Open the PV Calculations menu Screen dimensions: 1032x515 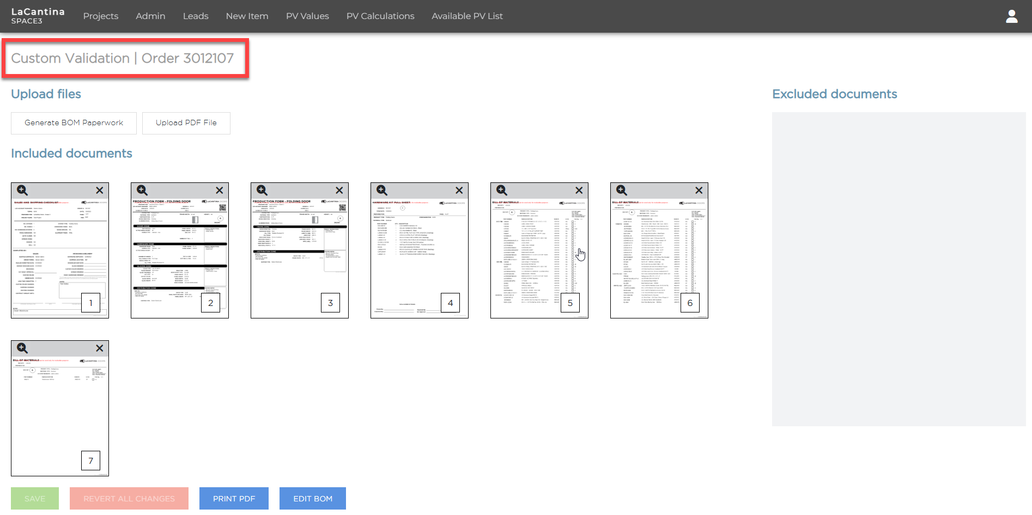click(x=380, y=16)
